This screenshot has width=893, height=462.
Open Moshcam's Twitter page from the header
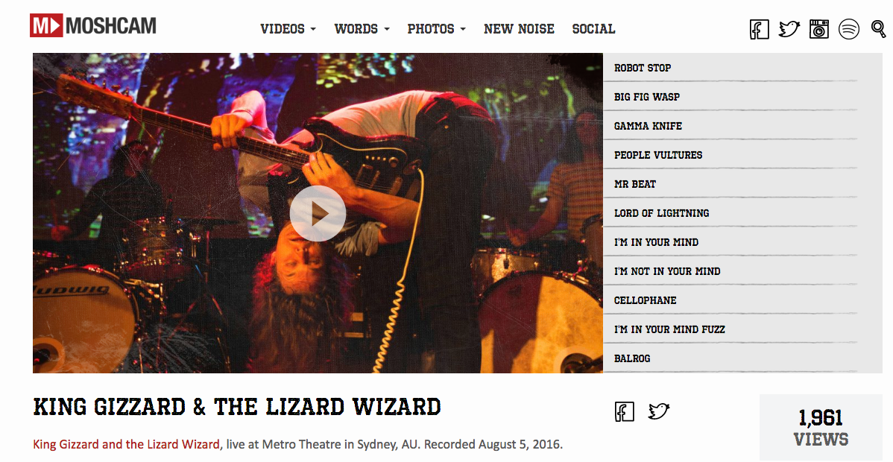tap(789, 28)
